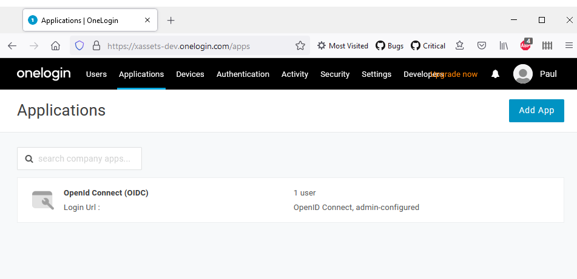577x279 pixels.
Task: Click the browser address bar URL
Action: pos(179,46)
